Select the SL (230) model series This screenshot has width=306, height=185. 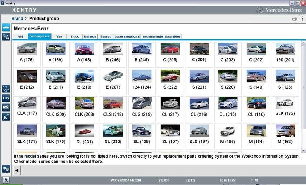point(113,136)
